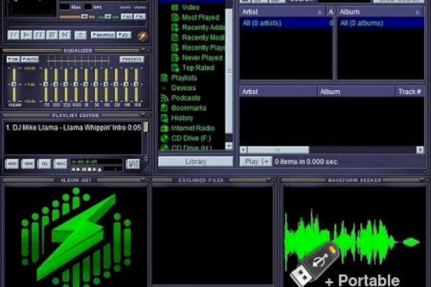Adjust the Preamp slider
This screenshot has width=431, height=287.
pos(14,85)
